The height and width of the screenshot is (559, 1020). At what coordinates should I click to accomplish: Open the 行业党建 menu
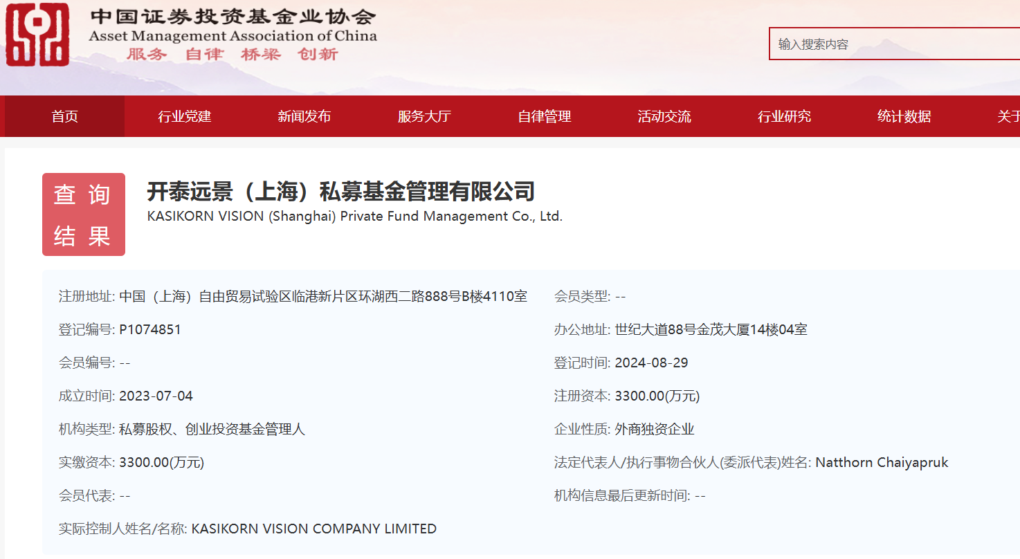click(x=184, y=116)
